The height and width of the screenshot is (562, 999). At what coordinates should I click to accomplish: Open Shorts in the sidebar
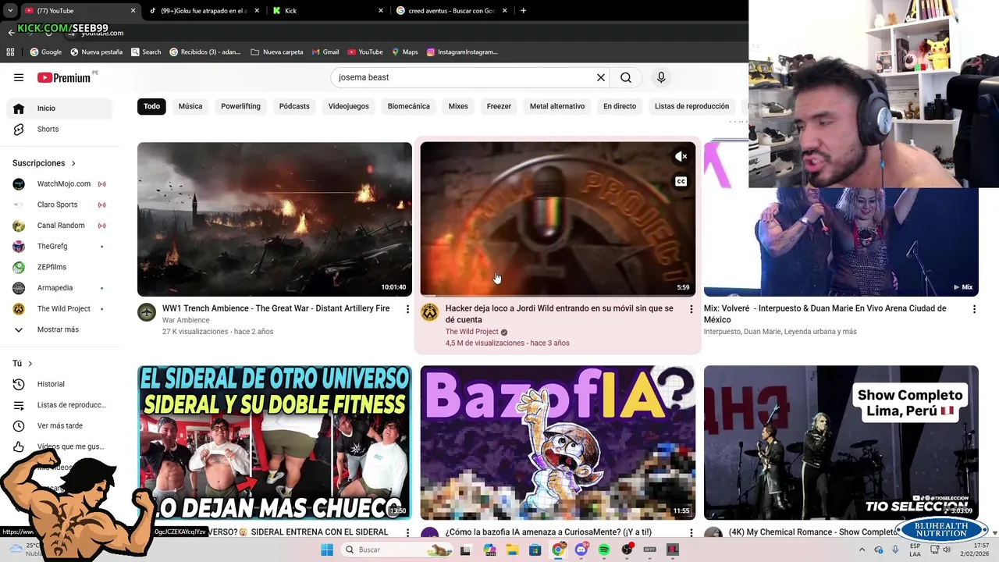59,129
